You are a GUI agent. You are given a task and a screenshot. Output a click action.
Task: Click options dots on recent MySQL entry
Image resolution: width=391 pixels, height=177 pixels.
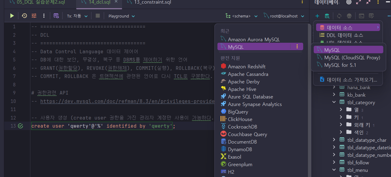click(x=297, y=46)
